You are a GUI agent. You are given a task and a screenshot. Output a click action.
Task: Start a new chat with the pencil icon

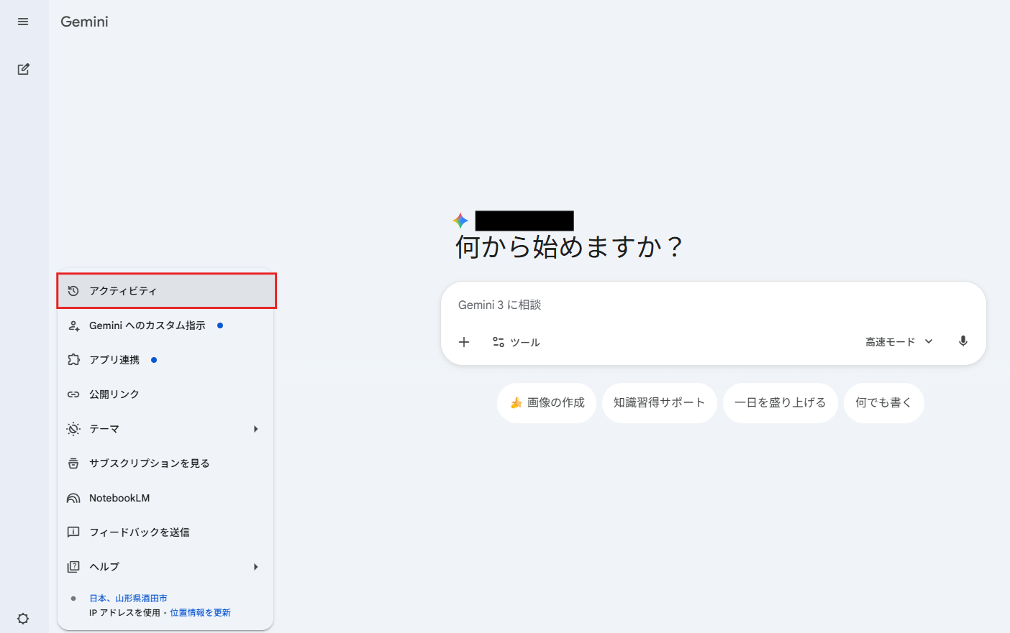tap(23, 69)
